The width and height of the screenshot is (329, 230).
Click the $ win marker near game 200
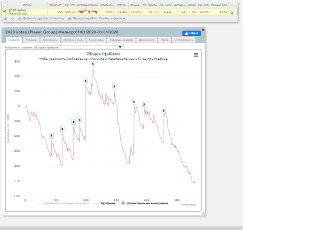pos(86,81)
